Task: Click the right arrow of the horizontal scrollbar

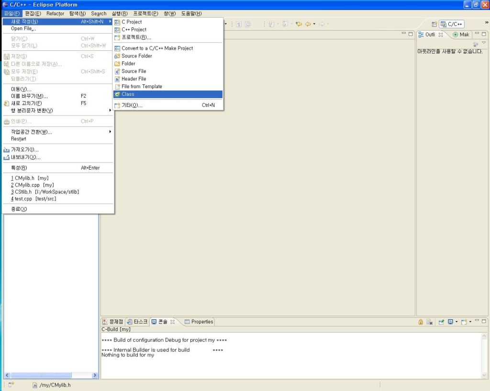Action: 95,375
